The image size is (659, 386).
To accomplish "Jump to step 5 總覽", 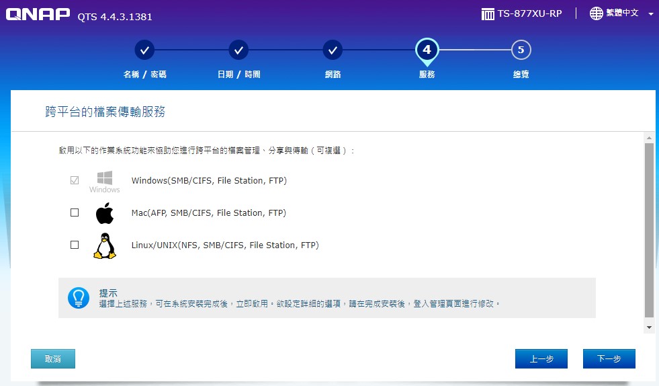I will (x=521, y=50).
